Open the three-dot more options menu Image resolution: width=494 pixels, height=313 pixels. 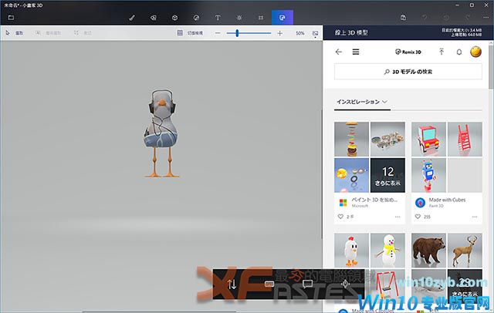486,18
